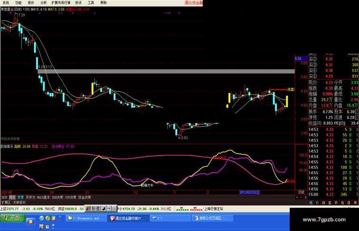Click the 7.29 high price label
Image resolution: width=359 pixels, height=231 pixels.
(x=22, y=15)
